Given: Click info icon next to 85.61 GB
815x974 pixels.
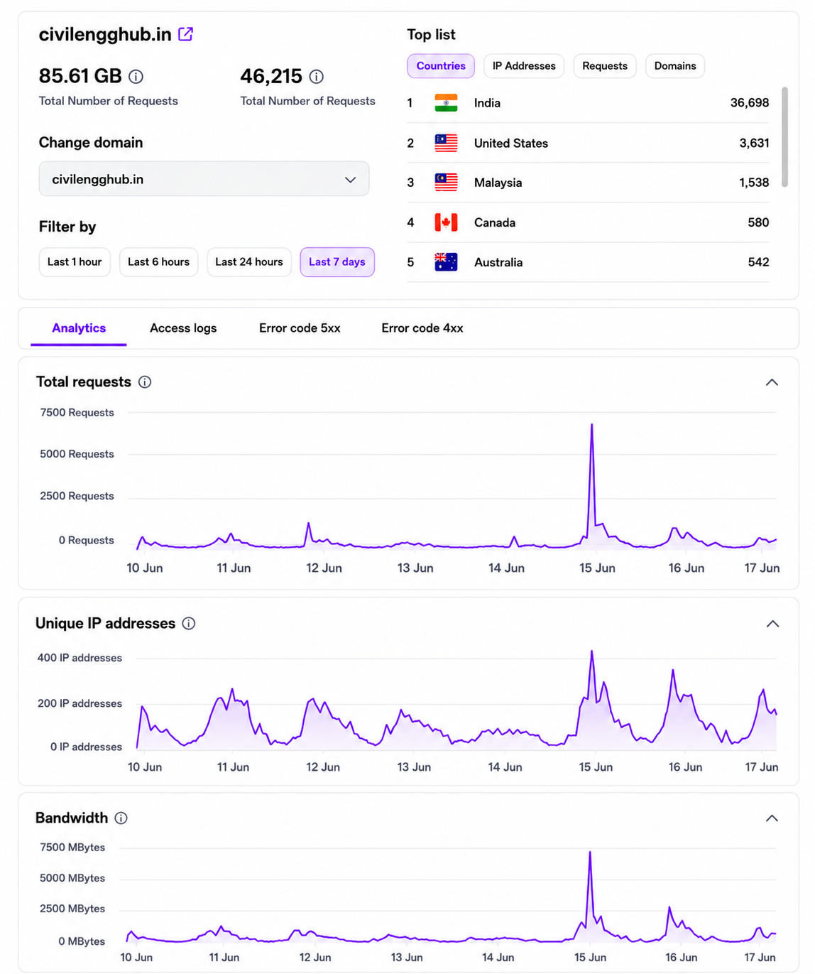Looking at the screenshot, I should 136,76.
